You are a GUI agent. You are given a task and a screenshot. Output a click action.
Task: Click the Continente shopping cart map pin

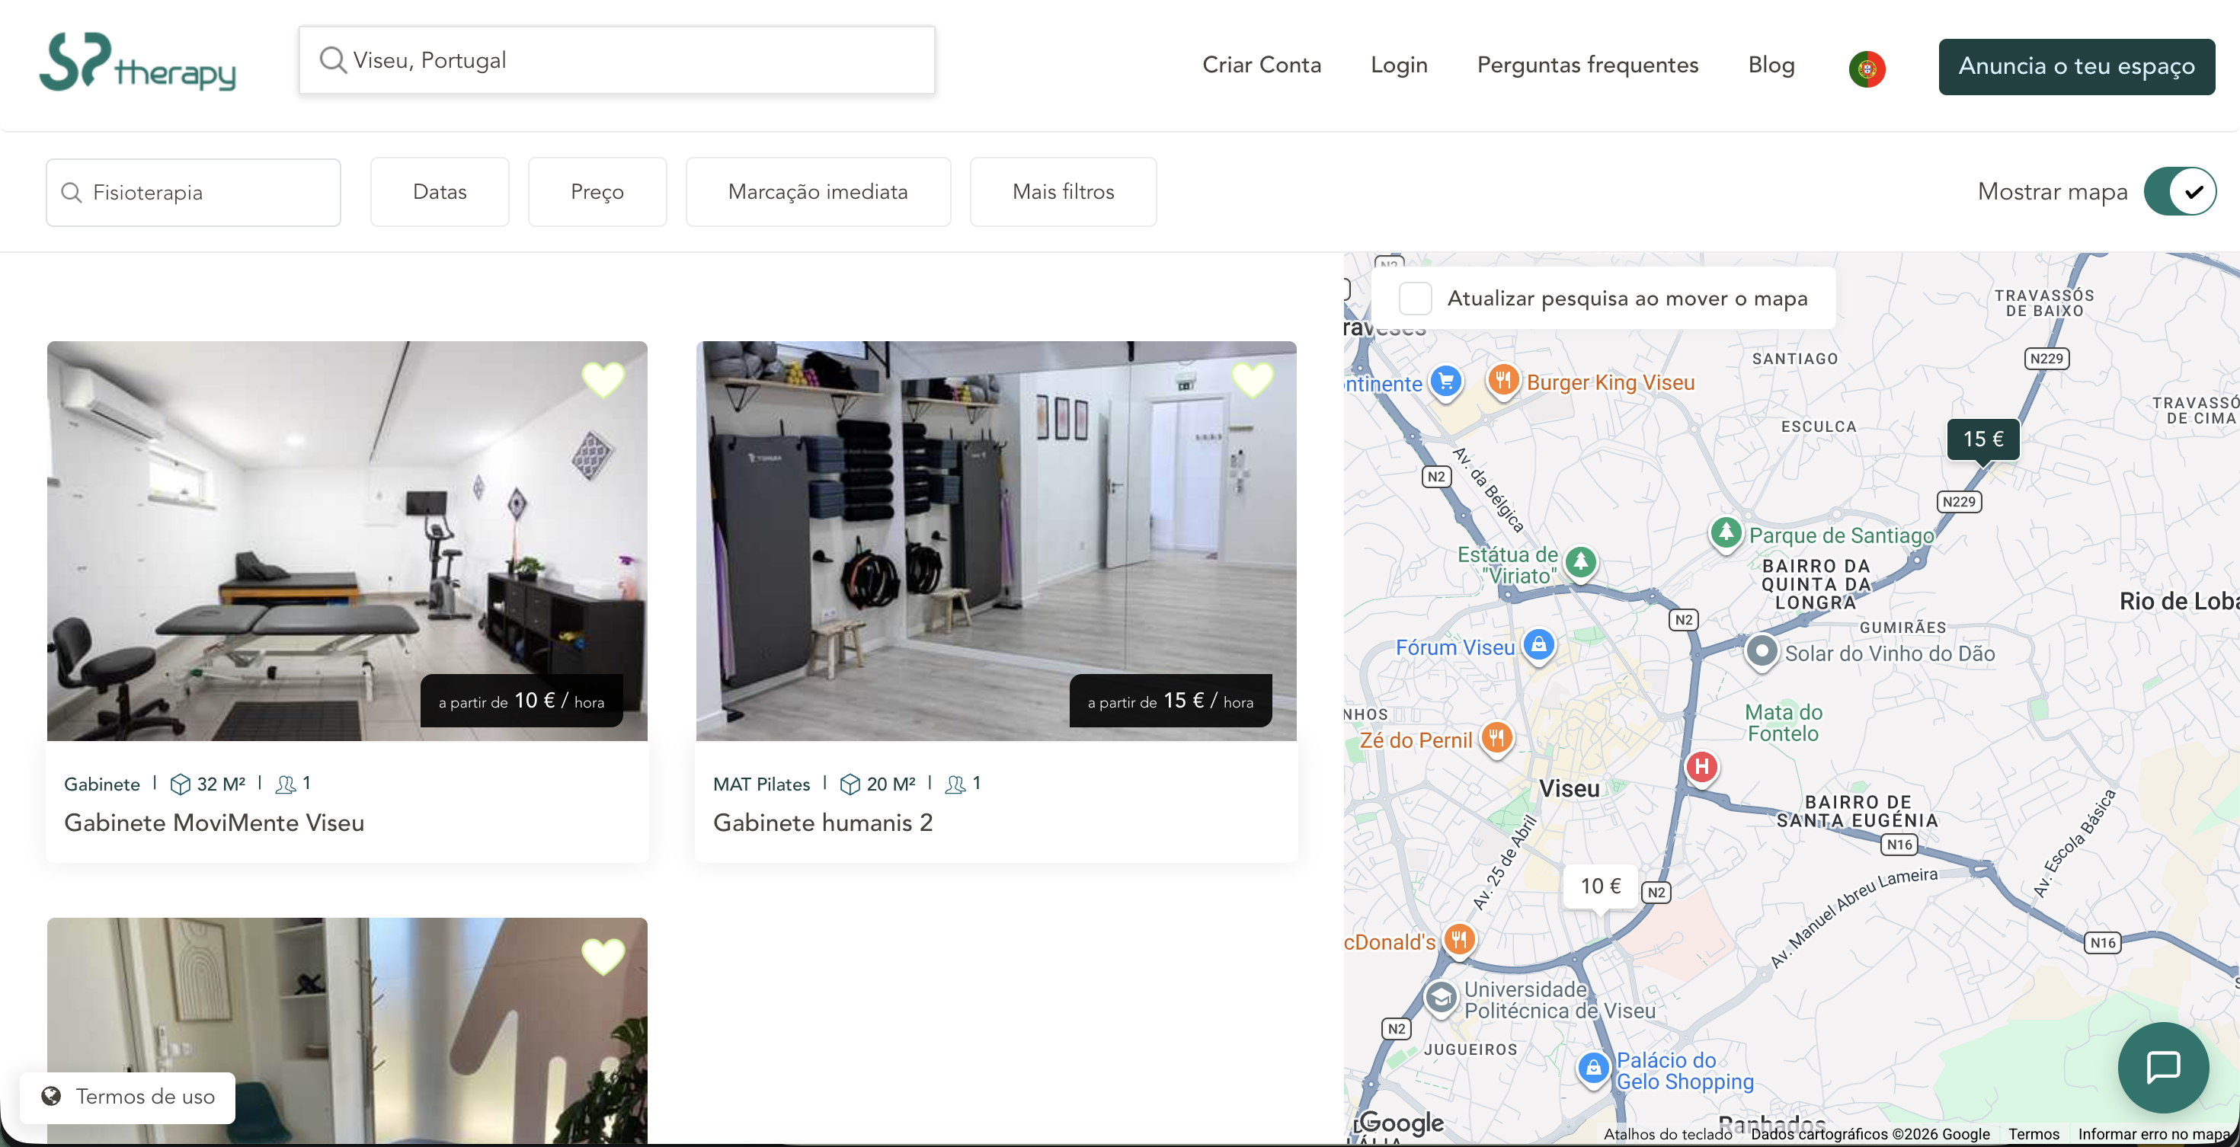(1445, 382)
